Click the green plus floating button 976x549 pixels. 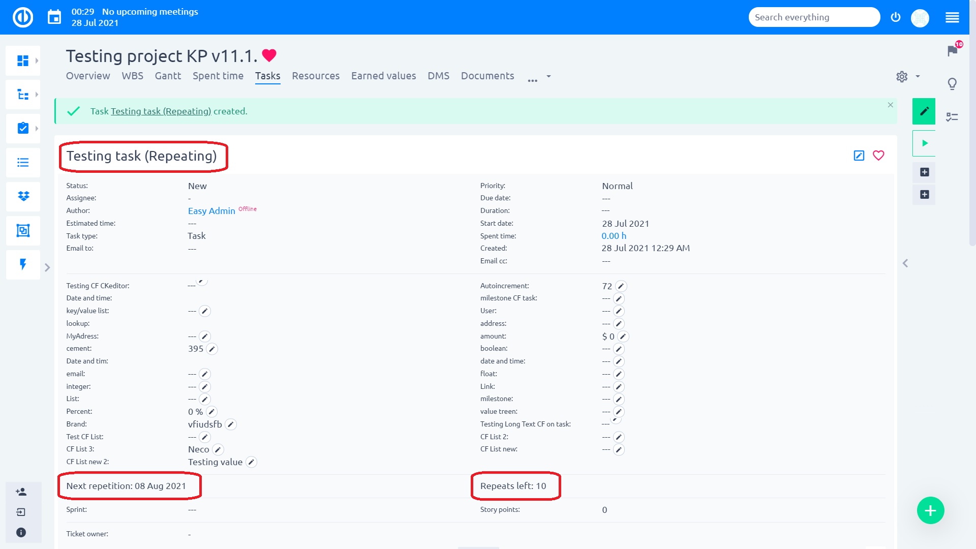pyautogui.click(x=930, y=510)
